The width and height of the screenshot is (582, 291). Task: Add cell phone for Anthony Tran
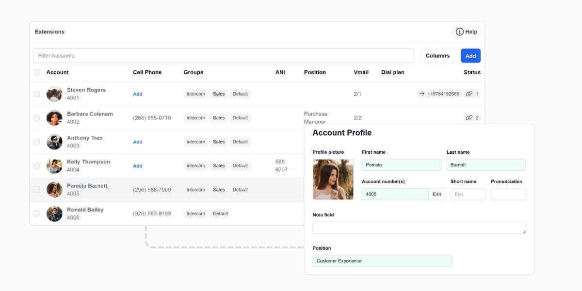[138, 142]
